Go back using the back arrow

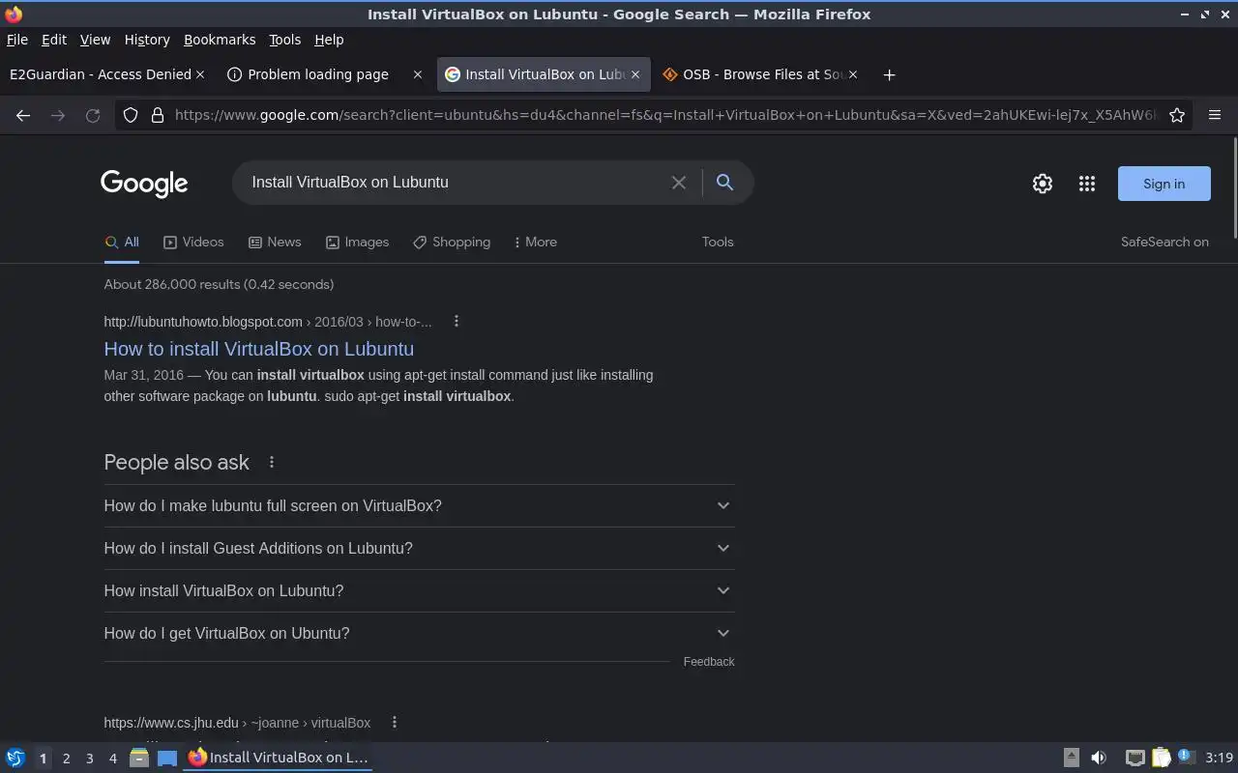coord(23,115)
